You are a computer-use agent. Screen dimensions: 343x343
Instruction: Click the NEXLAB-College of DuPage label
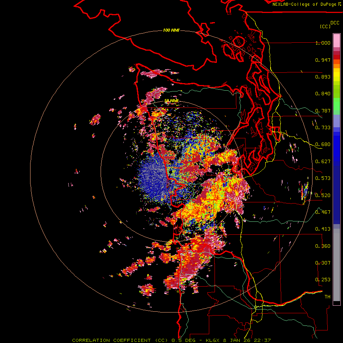point(305,4)
